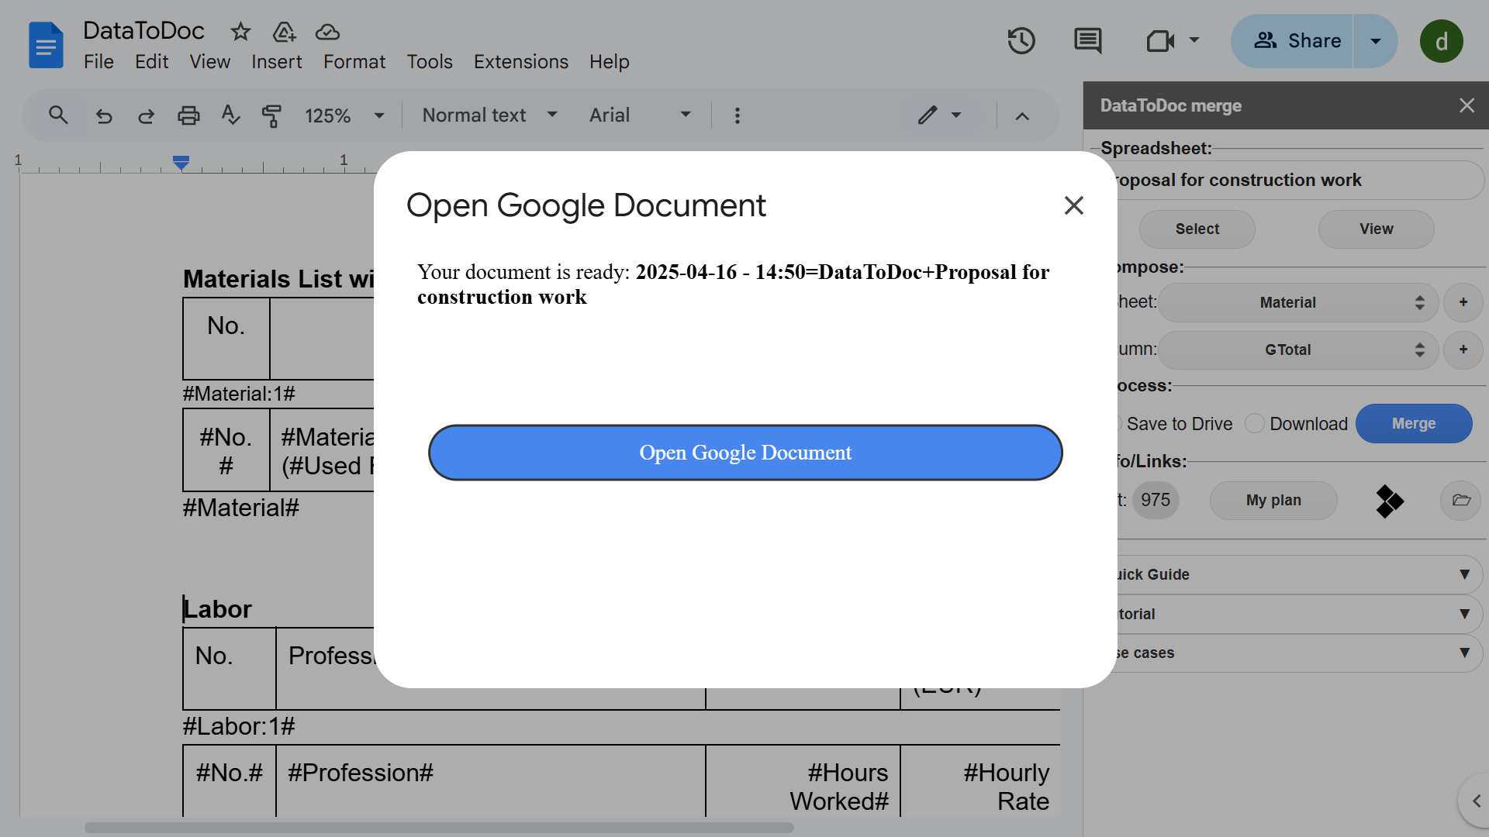The height and width of the screenshot is (837, 1489).
Task: Open the account avatar 'd'
Action: click(x=1441, y=41)
